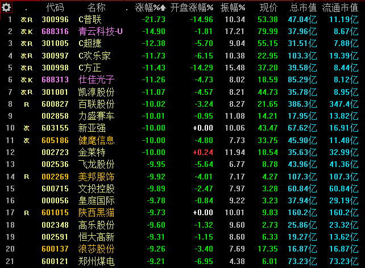The width and height of the screenshot is (365, 268).
Task: Click the R marker for 百联股份
Action: pyautogui.click(x=27, y=104)
